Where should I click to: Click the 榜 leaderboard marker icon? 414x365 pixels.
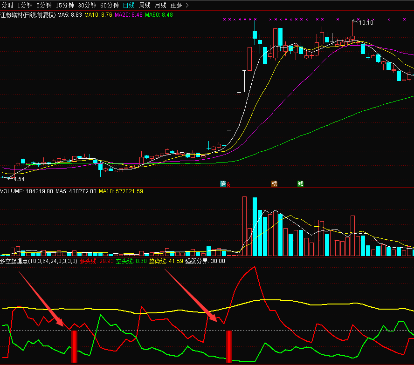274,183
